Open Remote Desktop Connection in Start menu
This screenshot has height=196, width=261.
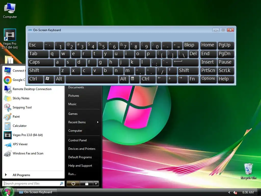click(33, 89)
